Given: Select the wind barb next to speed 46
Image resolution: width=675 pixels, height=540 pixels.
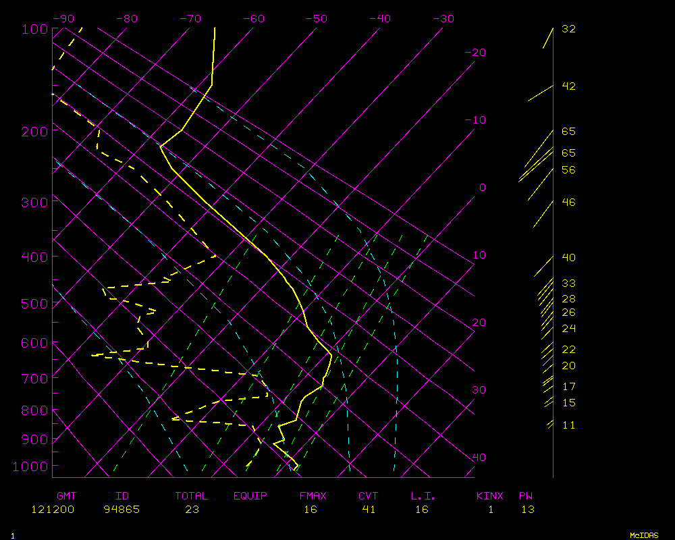Looking at the screenshot, I should point(543,213).
